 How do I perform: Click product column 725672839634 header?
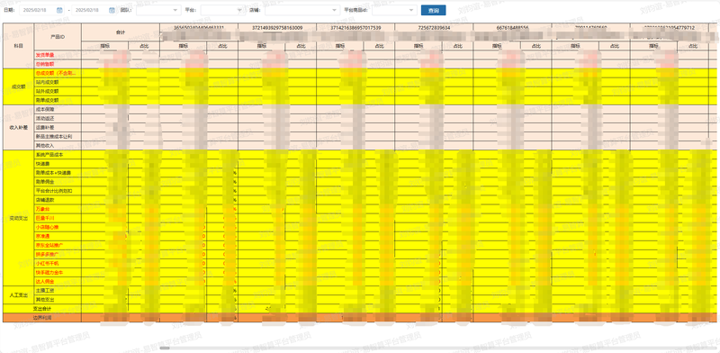[434, 28]
